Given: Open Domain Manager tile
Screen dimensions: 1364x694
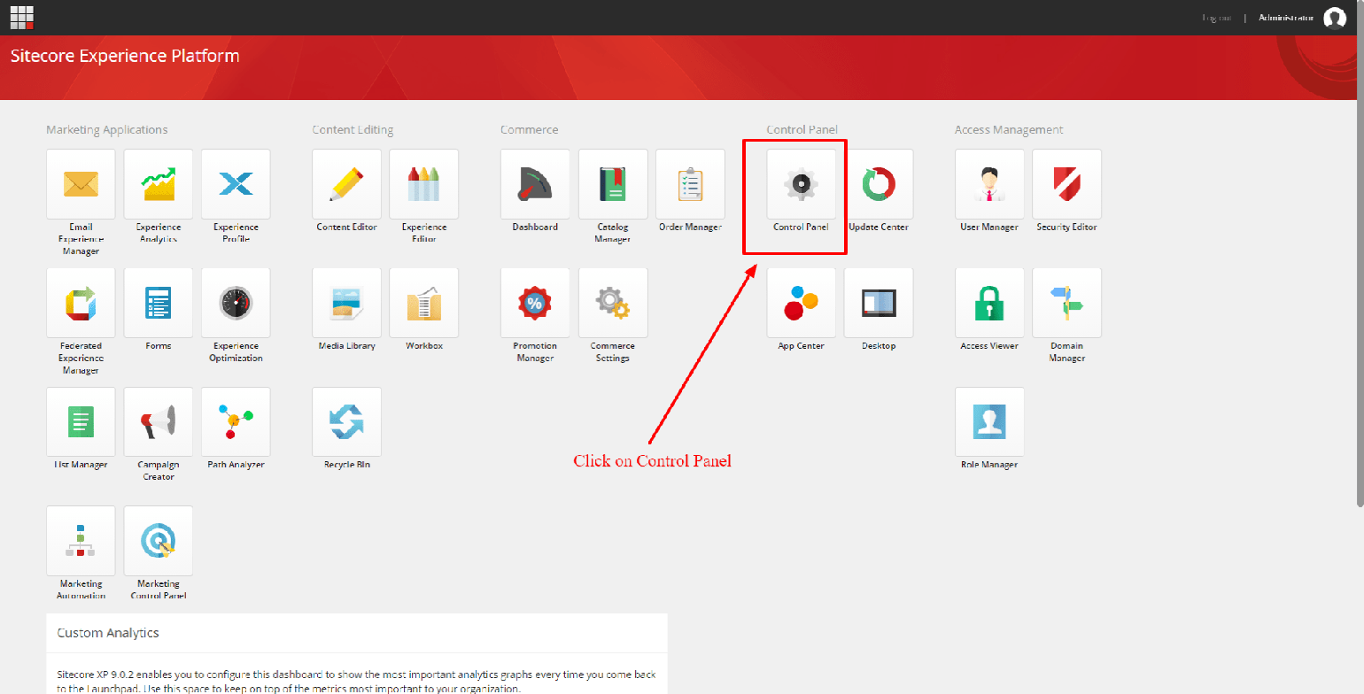Looking at the screenshot, I should click(1067, 303).
